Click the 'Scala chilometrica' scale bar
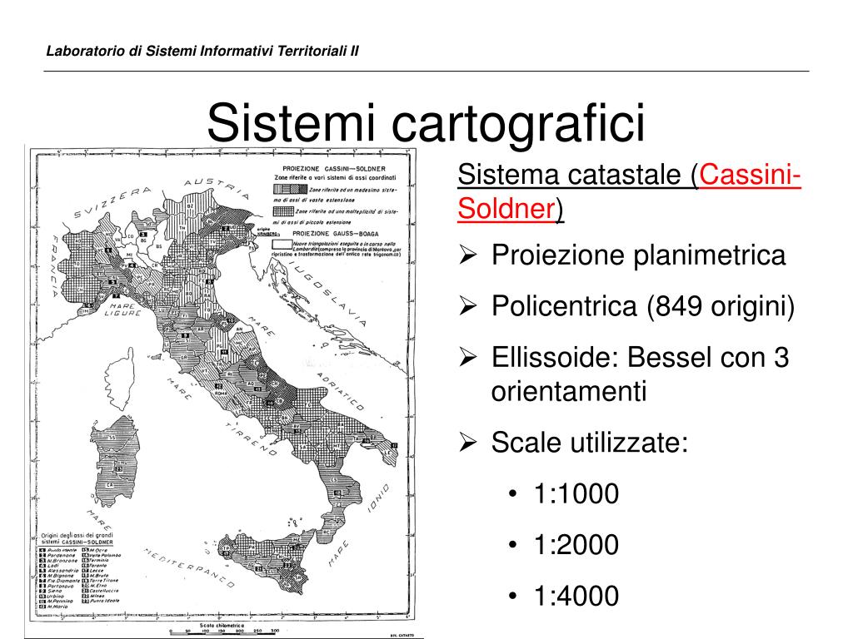Image resolution: width=853 pixels, height=639 pixels. point(224,628)
